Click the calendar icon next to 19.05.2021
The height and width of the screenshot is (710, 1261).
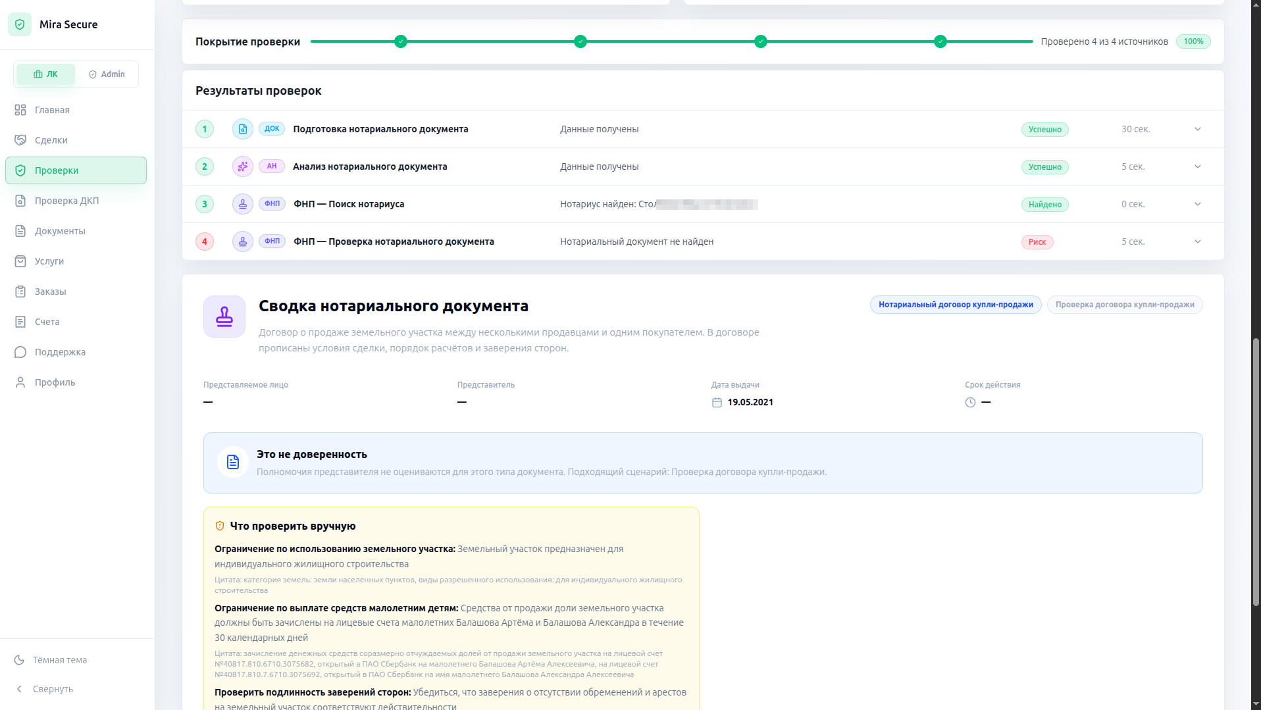[x=717, y=403]
